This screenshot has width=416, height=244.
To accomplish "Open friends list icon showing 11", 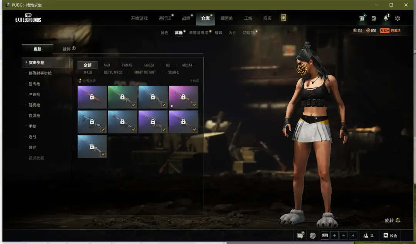I will [x=366, y=236].
